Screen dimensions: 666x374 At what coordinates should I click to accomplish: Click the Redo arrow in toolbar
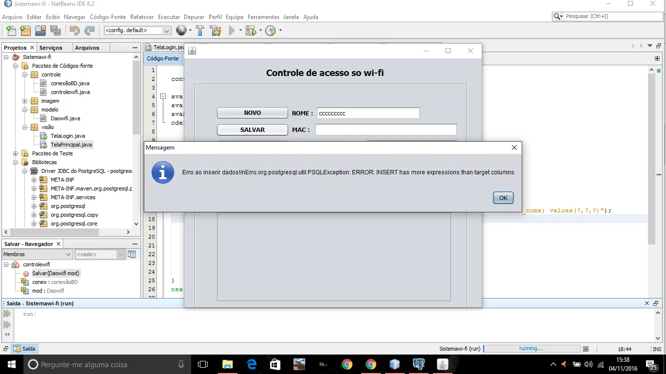(x=89, y=30)
